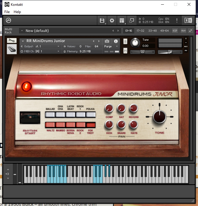Select the Ballad rhythm button
Screen dimensions: 198x206
[x=50, y=114]
